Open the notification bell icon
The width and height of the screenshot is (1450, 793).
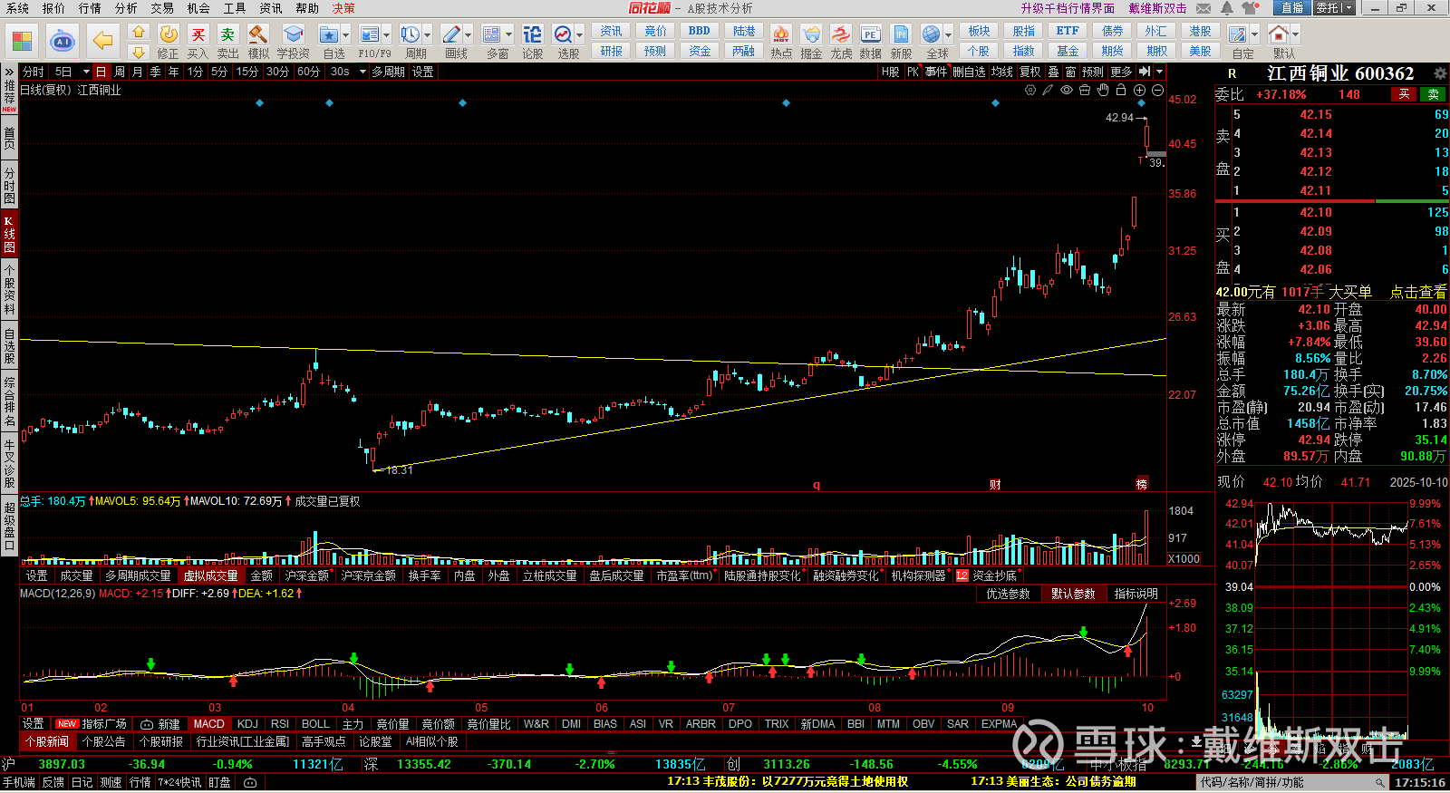[x=1227, y=8]
